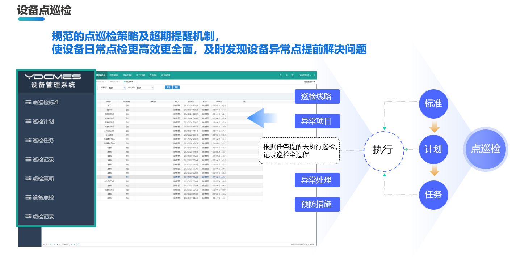Screen dimensions: 516x269
Task: Select the row created 2022-03-11 10:26:13
Action: click(x=179, y=198)
